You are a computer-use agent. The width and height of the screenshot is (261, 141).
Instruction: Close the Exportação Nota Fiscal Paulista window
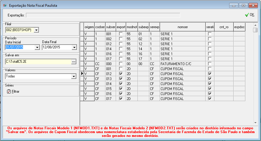pyautogui.click(x=253, y=6)
